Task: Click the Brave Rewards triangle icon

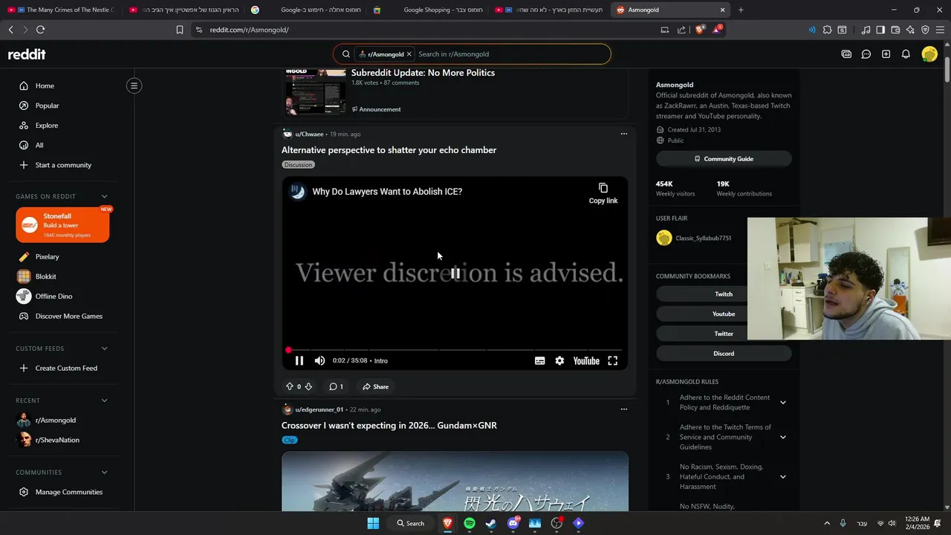Action: tap(717, 30)
